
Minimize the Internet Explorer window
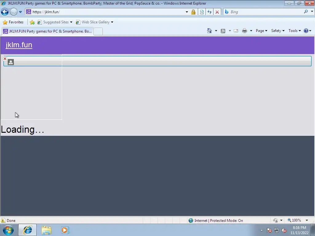[x=289, y=3]
